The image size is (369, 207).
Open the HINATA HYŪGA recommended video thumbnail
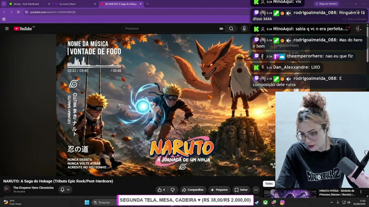(x=294, y=193)
